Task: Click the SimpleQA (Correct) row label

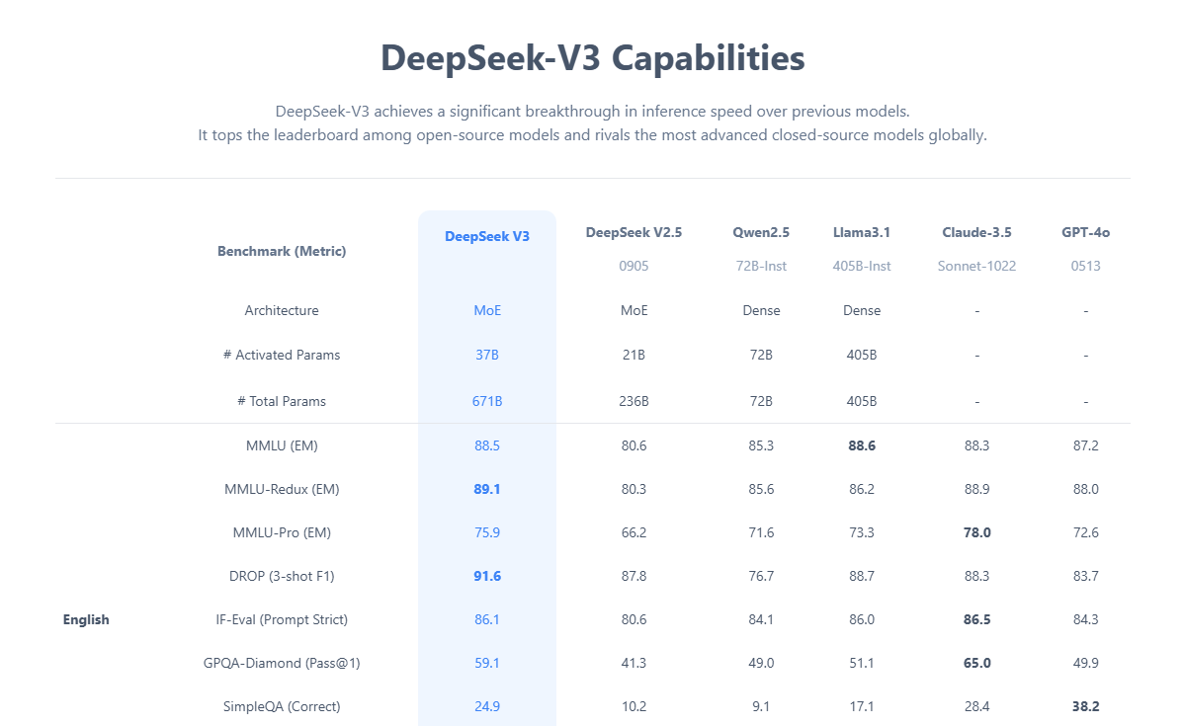Action: tap(282, 706)
